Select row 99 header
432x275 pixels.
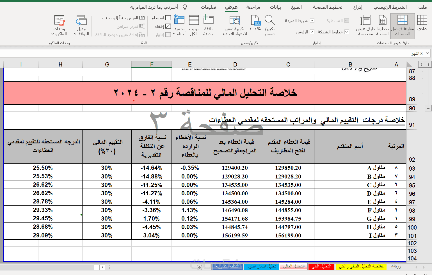point(412,219)
